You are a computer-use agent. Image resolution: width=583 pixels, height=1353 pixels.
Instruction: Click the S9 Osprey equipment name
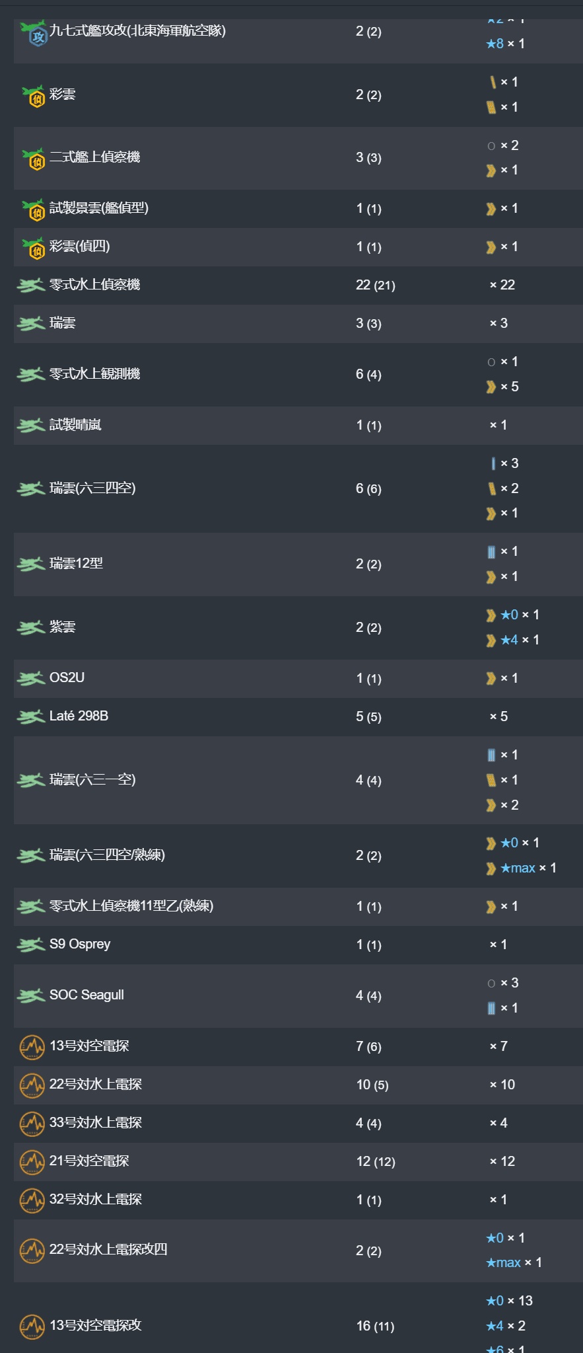(x=80, y=945)
